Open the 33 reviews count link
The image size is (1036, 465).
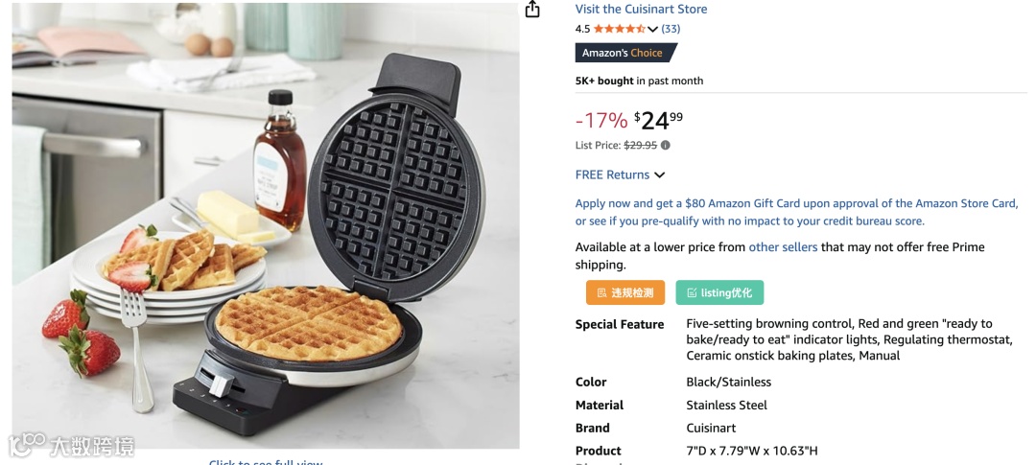pos(671,29)
